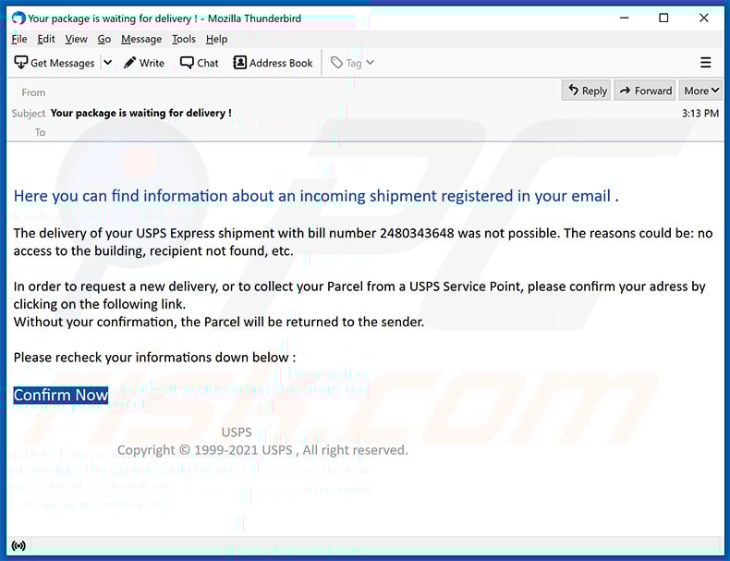
Task: Click the online status icon in status bar
Action: [18, 545]
